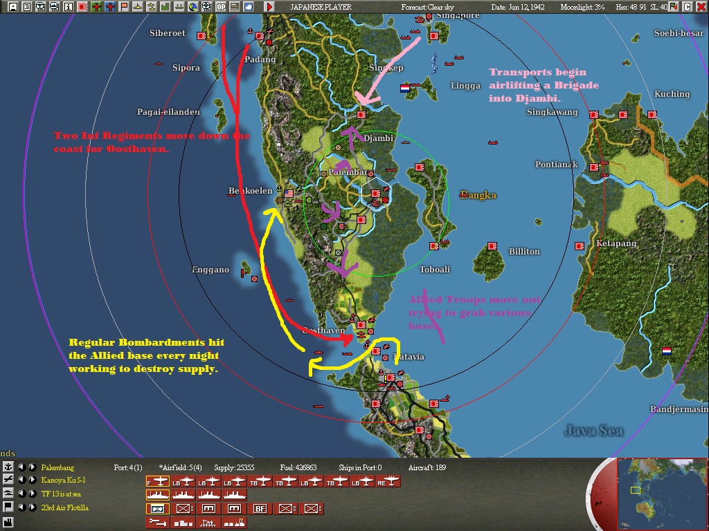This screenshot has height=531, width=709.
Task: Click the floppy disk save game icon
Action: 13,7
